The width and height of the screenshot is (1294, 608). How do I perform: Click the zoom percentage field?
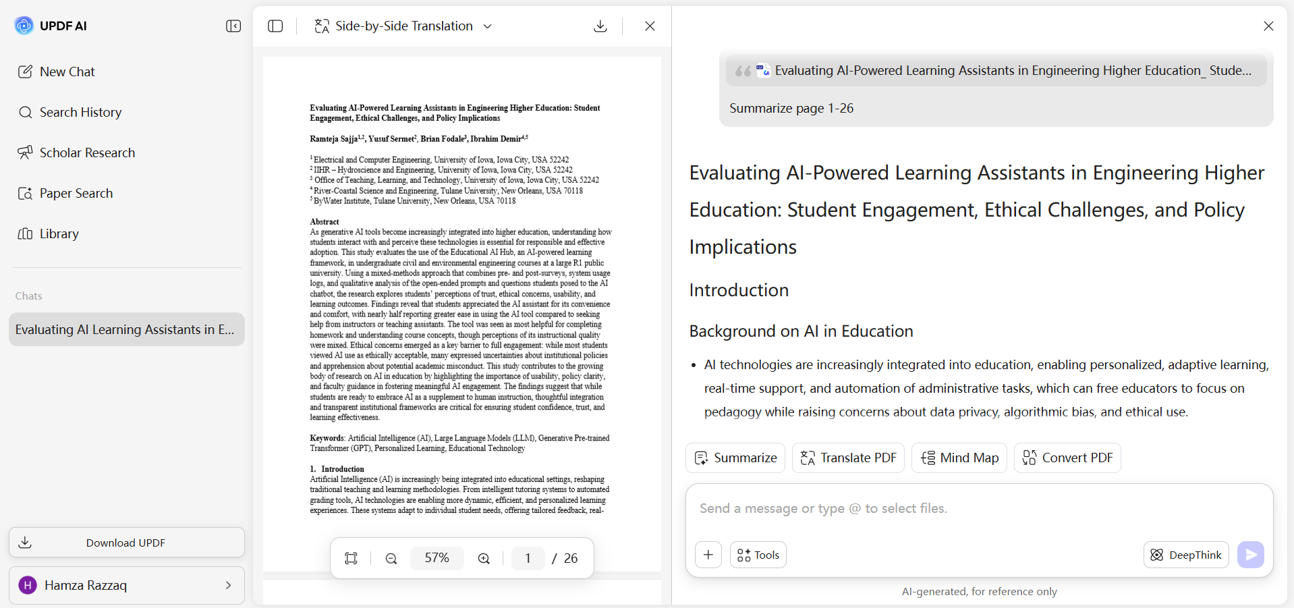(437, 558)
